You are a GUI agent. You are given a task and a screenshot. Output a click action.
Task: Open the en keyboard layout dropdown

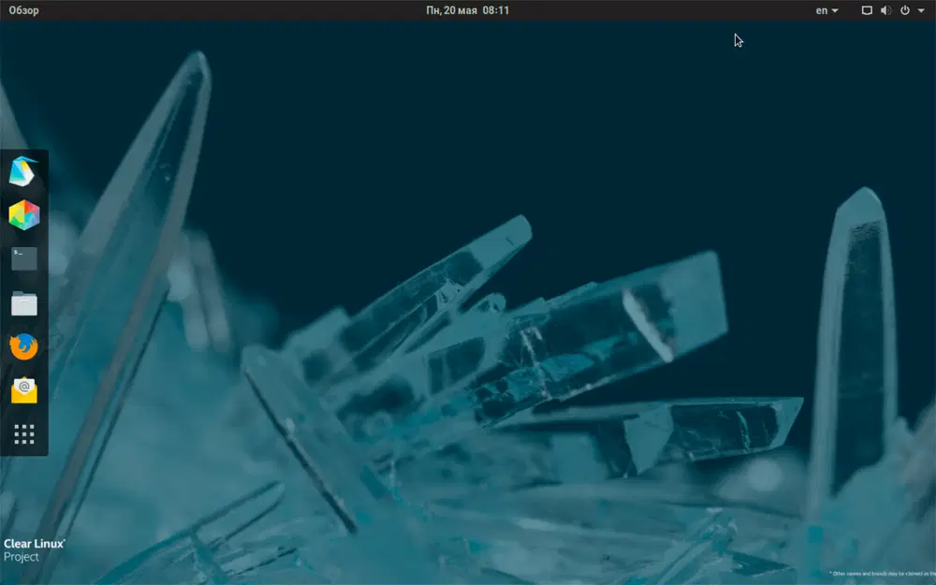pos(826,10)
